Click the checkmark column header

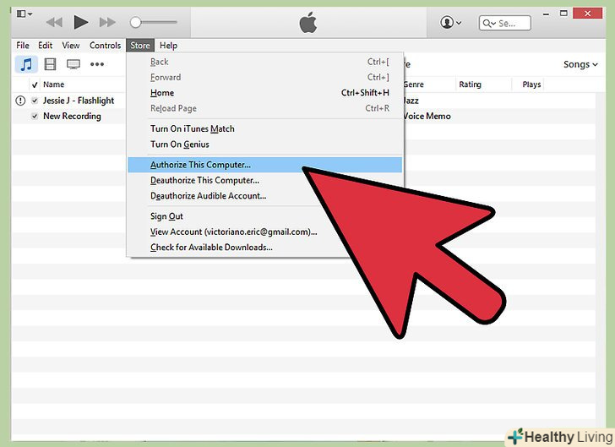[x=35, y=84]
